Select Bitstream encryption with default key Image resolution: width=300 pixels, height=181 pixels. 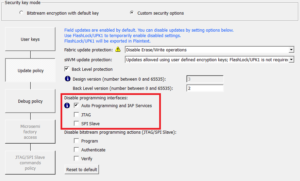coord(21,13)
